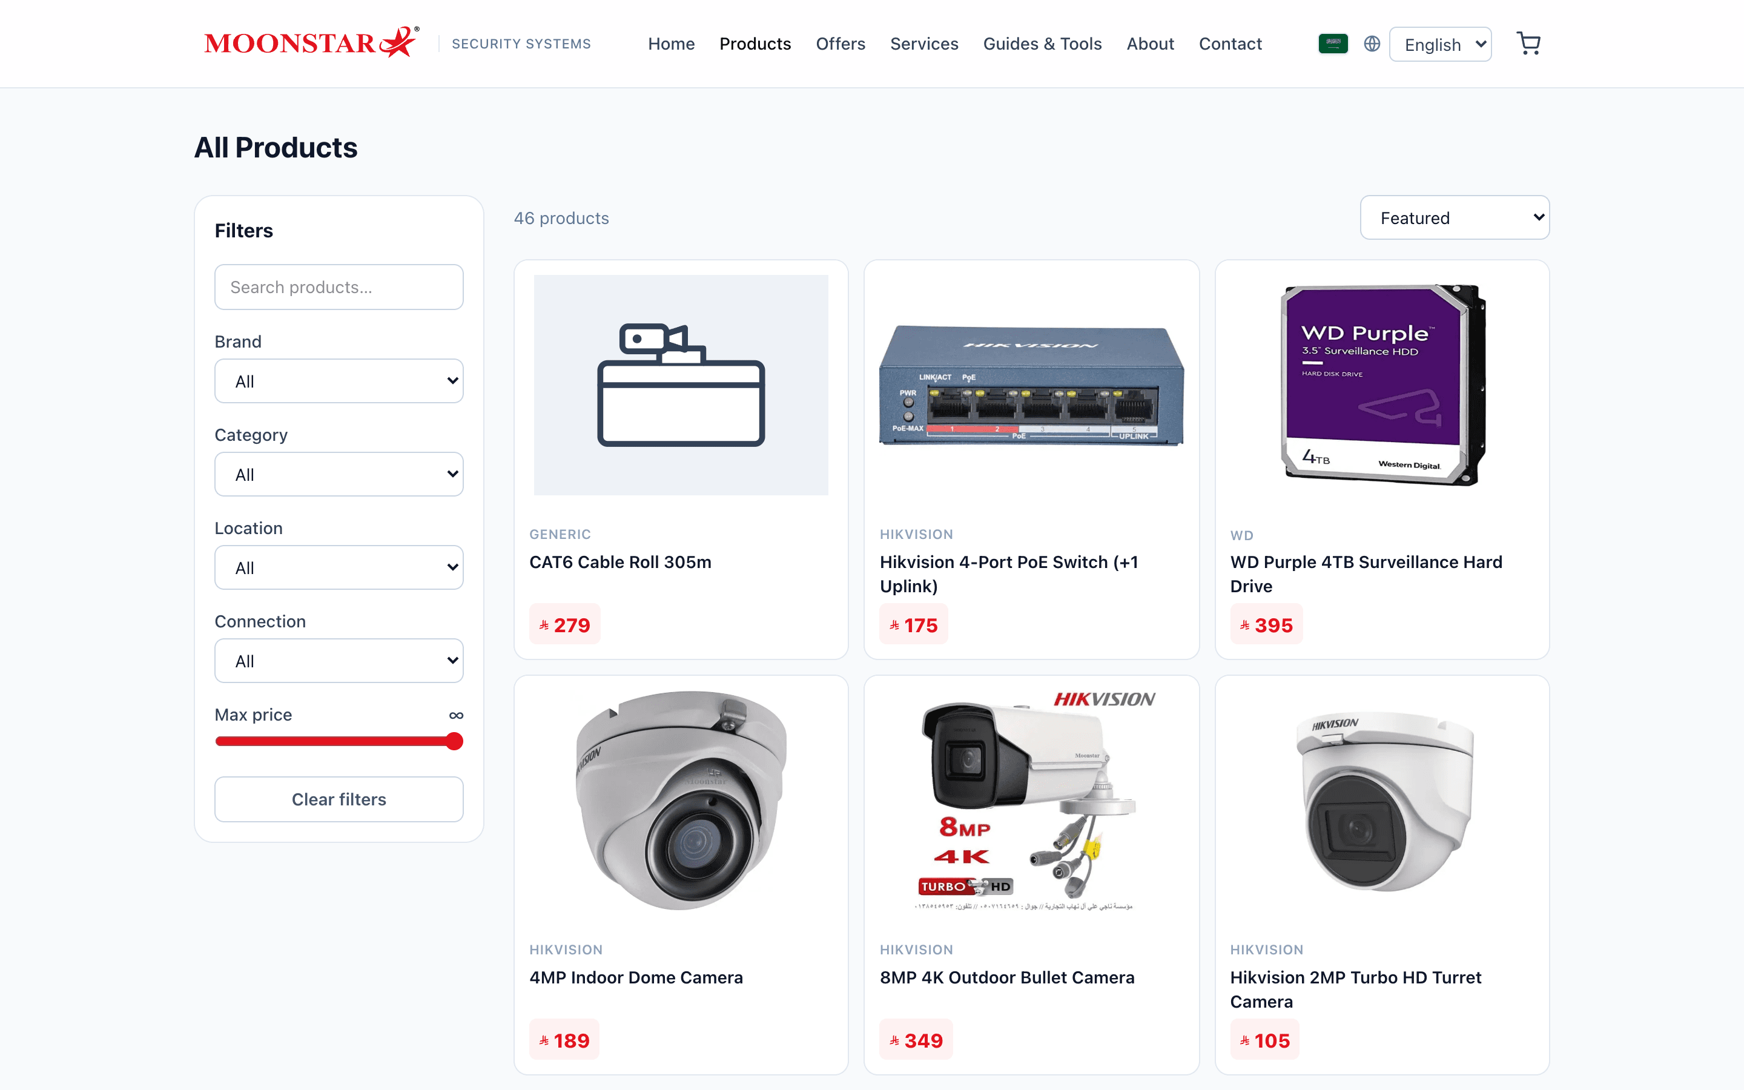Open the Services menu item
The image size is (1744, 1090).
924,44
